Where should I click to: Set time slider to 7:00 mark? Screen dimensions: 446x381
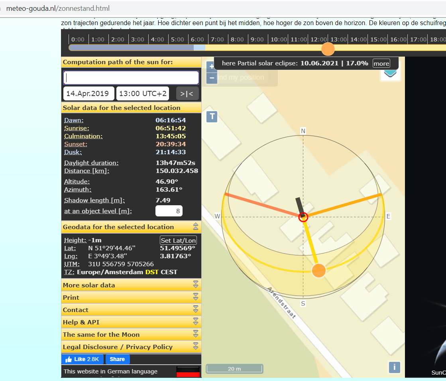click(208, 48)
